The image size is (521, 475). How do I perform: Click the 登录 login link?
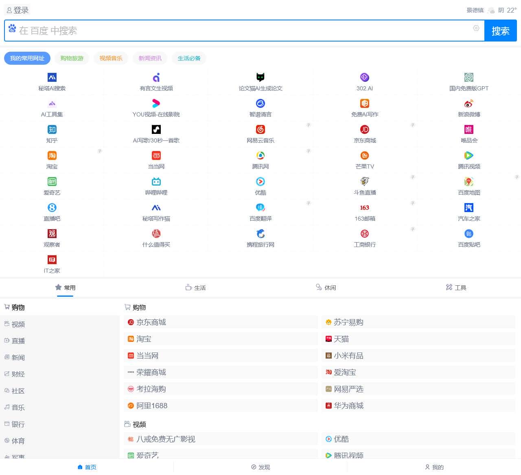point(18,10)
